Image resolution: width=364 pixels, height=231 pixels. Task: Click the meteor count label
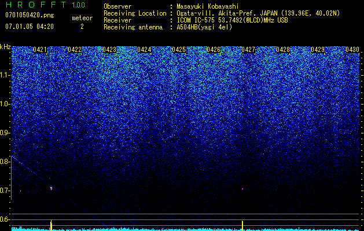pyautogui.click(x=82, y=18)
